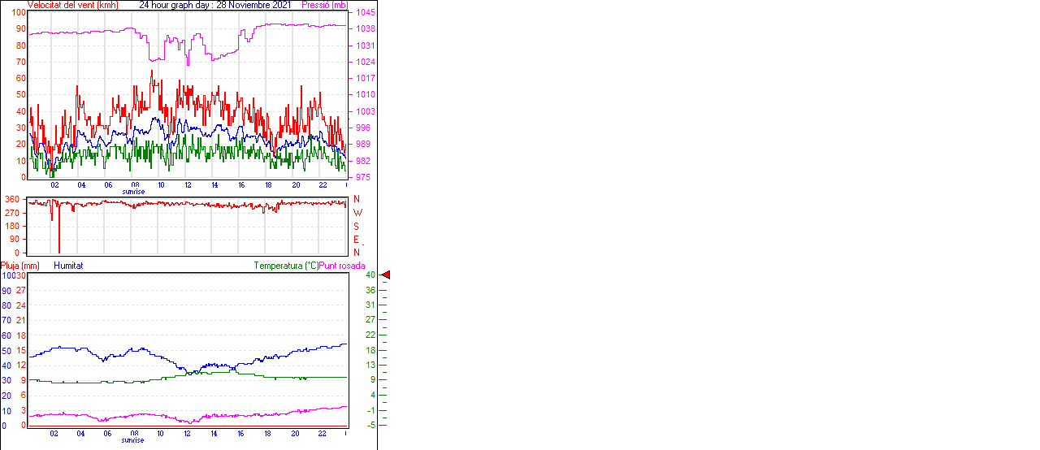Click the 'W' wind direction label
Screen dimensions: 1040x450
click(357, 213)
